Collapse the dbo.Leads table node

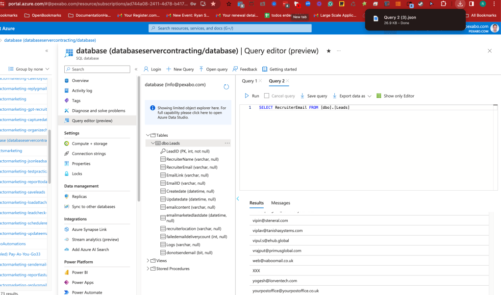point(153,144)
